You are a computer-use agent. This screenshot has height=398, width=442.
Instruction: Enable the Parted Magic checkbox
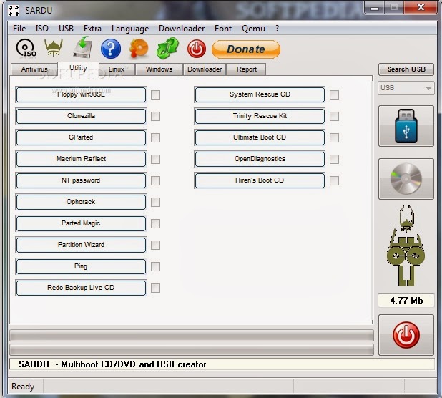[x=156, y=223]
